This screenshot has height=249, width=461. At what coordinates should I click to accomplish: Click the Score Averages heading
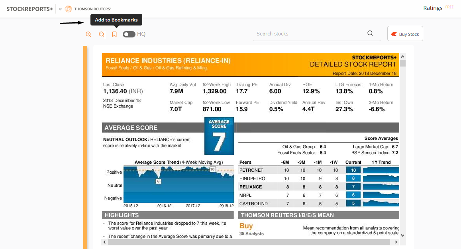point(381,139)
